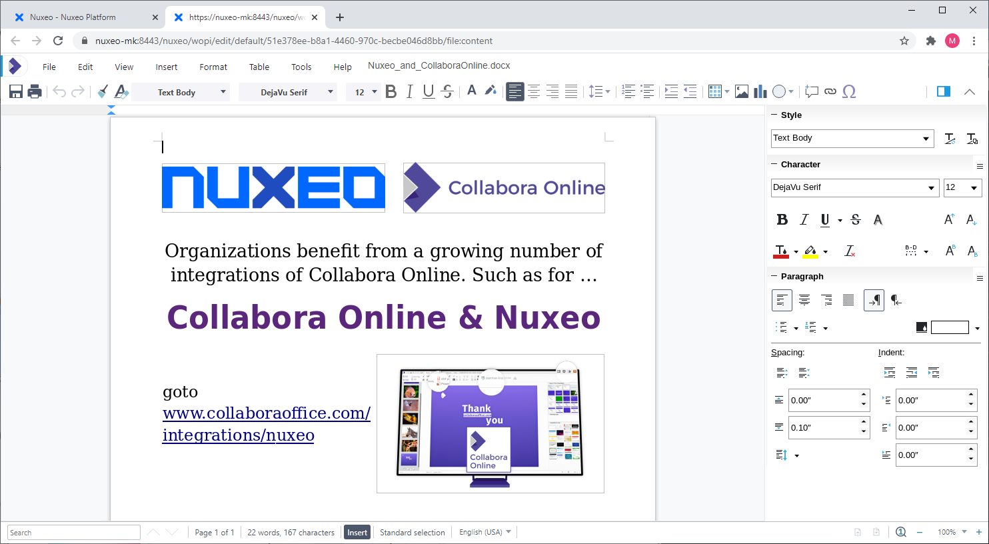Toggle bold in main toolbar
The image size is (989, 544).
[391, 92]
